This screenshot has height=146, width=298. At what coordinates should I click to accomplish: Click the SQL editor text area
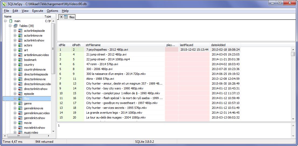(176, 30)
